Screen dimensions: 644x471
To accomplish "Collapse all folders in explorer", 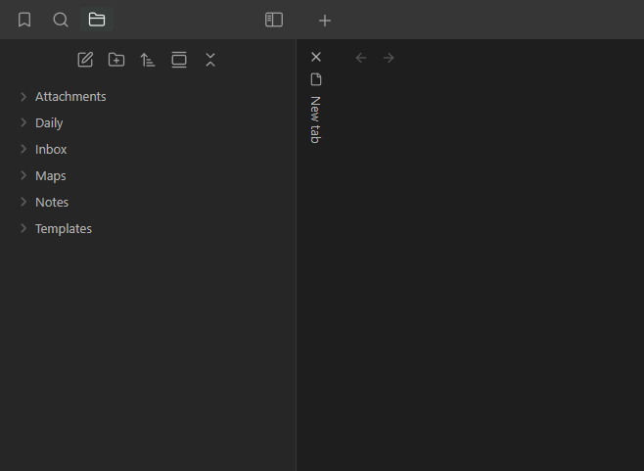I will (210, 60).
